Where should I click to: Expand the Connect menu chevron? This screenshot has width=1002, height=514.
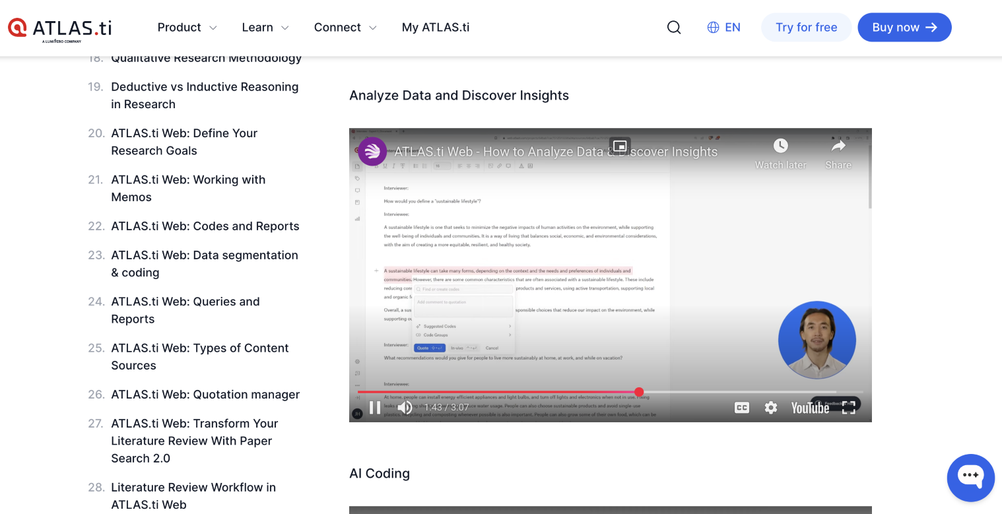click(372, 28)
